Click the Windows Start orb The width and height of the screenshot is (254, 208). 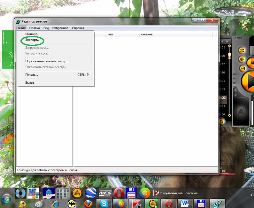(x=7, y=199)
